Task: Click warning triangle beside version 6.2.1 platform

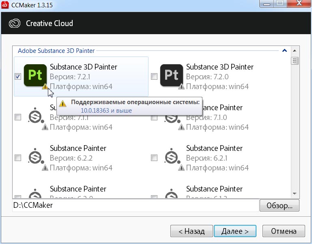Action: coord(181,168)
